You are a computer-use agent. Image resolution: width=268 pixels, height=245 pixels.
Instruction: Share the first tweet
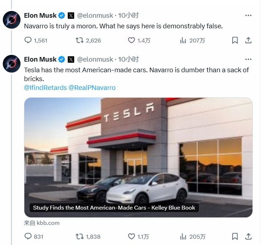[248, 40]
